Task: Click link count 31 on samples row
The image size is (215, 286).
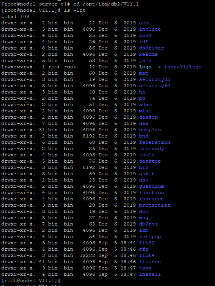Action: click(42, 130)
